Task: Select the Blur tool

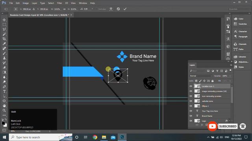Action: point(4,77)
